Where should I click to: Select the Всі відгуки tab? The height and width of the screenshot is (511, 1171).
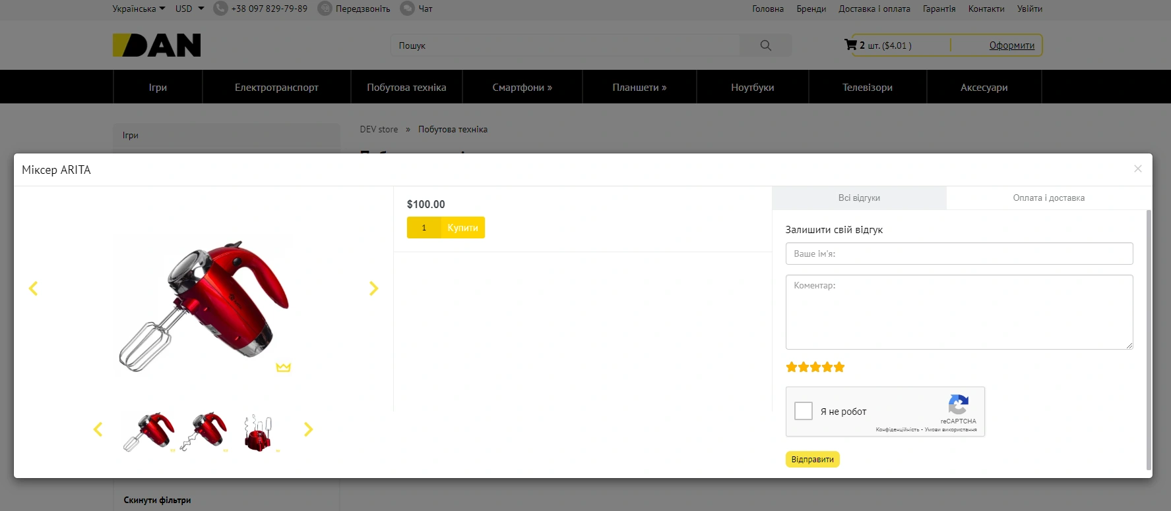coord(858,198)
